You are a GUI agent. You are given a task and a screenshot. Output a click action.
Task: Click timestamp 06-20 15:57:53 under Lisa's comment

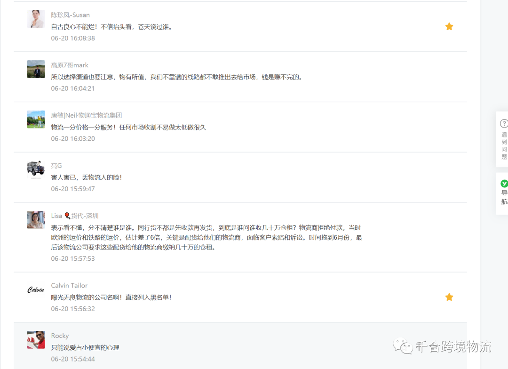[73, 258]
